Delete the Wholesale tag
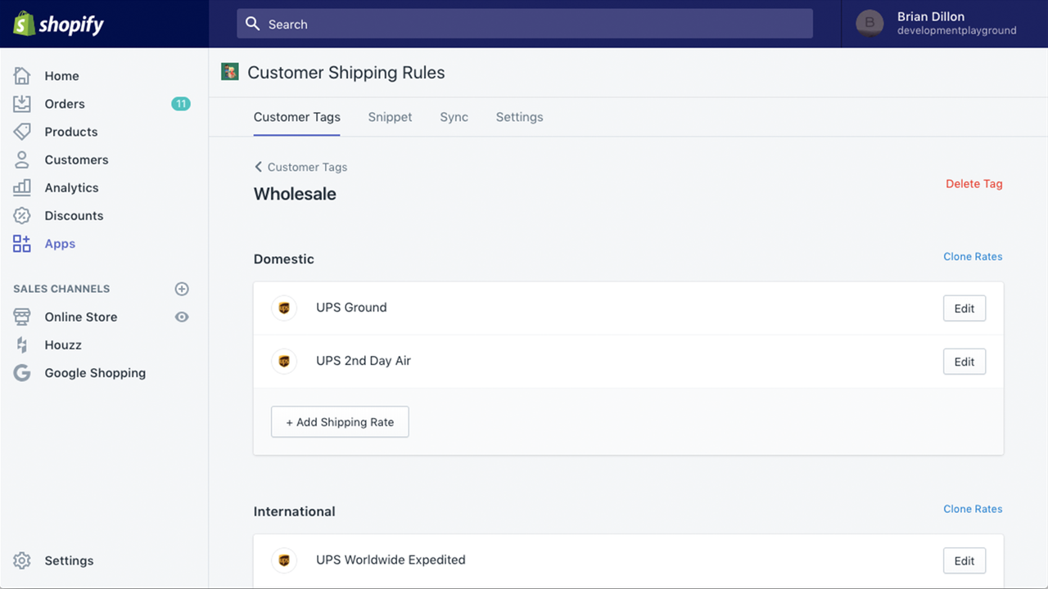 973,184
